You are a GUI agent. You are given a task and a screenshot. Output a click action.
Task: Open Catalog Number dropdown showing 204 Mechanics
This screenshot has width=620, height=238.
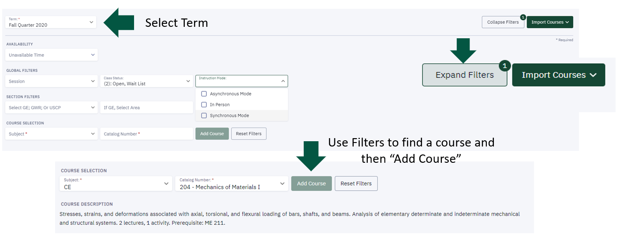231,184
